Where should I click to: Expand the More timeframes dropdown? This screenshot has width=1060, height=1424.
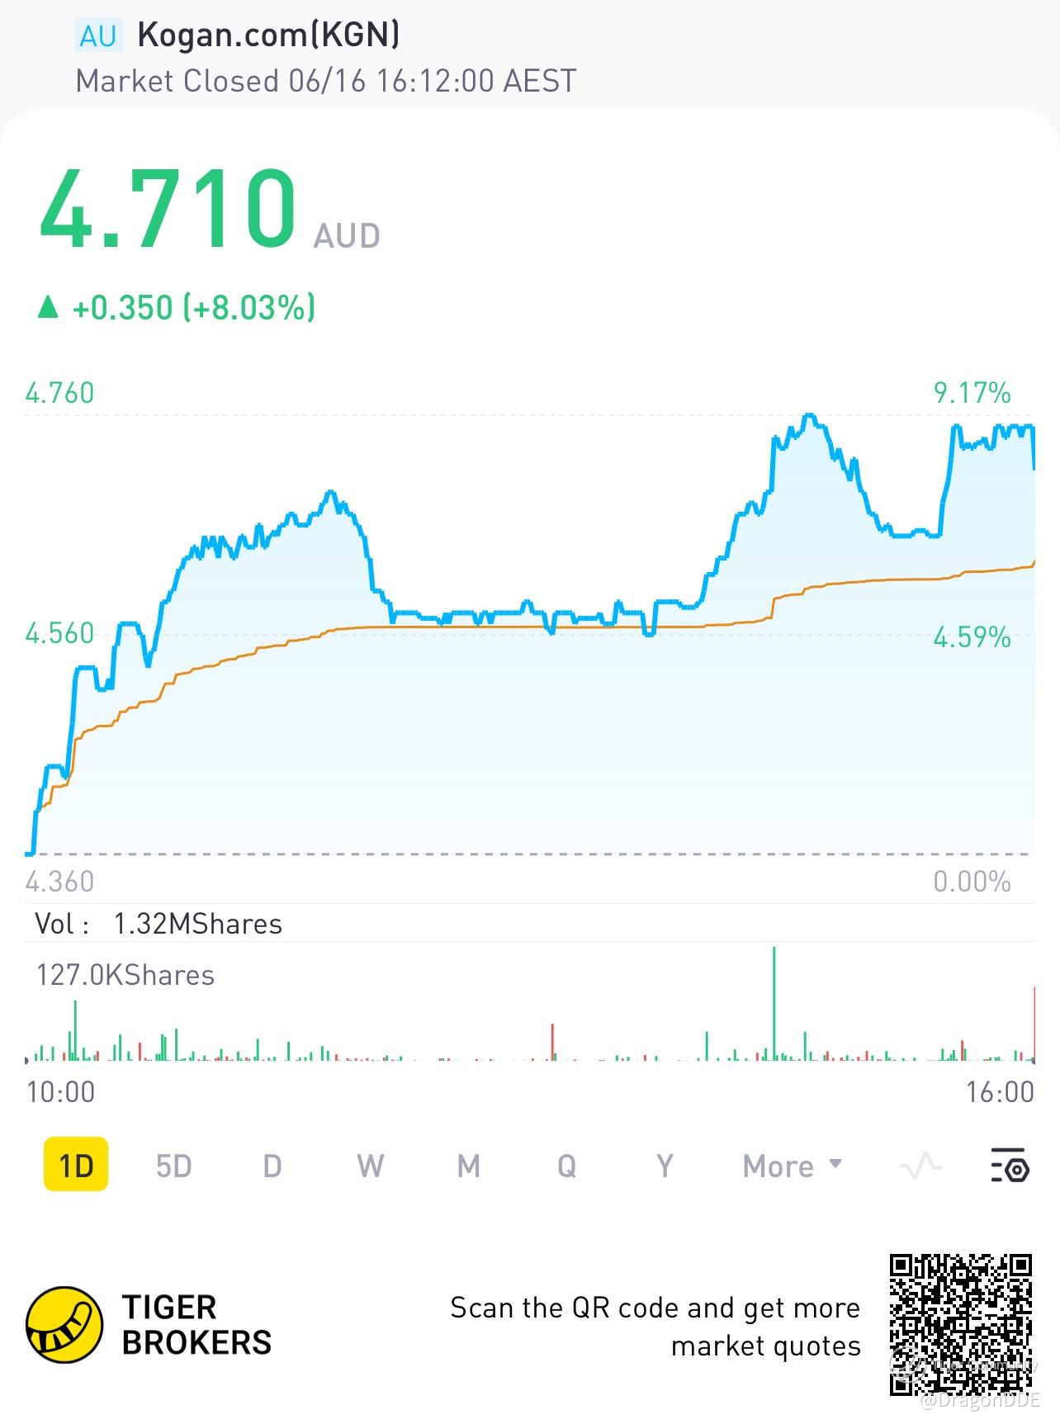point(792,1166)
